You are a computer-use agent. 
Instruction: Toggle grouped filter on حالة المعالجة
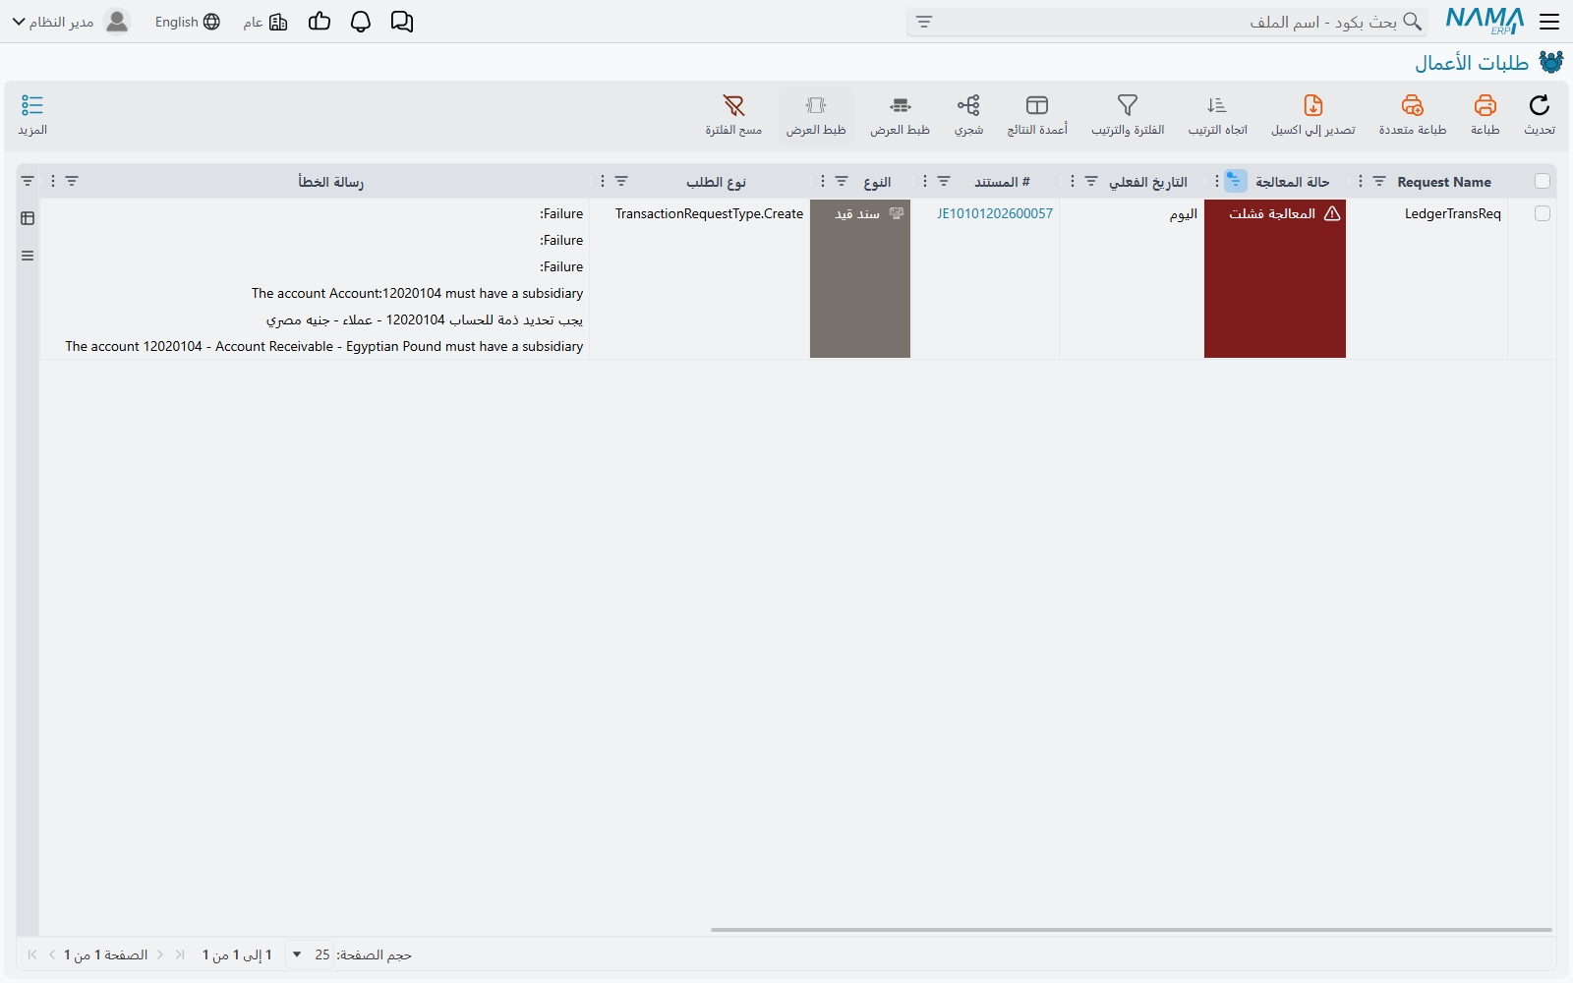coord(1235,181)
